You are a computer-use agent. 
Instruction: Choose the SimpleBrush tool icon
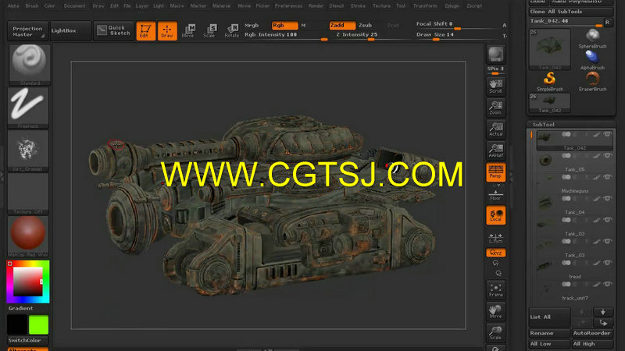pos(550,82)
